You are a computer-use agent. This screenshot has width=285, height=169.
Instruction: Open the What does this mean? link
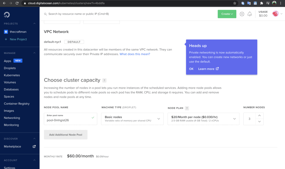(135, 54)
